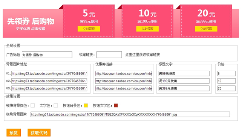Pick 模块背景颜色 color swatch

coord(33,106)
